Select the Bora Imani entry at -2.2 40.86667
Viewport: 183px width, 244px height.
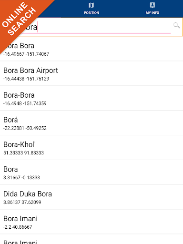(91, 222)
